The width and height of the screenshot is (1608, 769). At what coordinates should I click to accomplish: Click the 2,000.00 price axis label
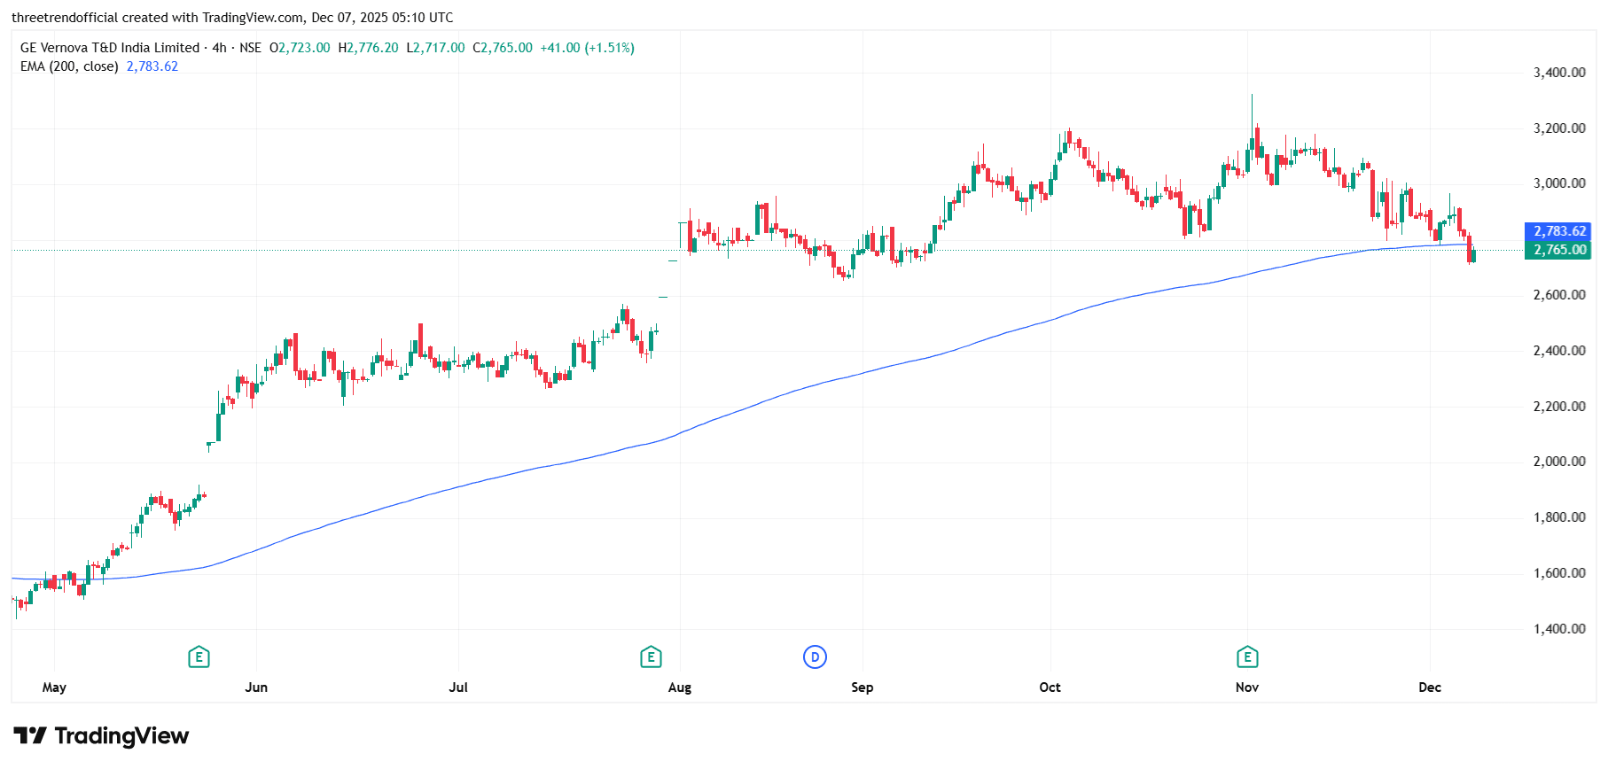(x=1559, y=462)
